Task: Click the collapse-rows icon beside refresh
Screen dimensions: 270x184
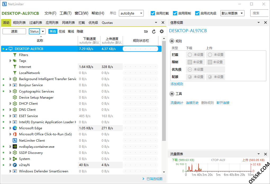Action: pyautogui.click(x=146, y=31)
